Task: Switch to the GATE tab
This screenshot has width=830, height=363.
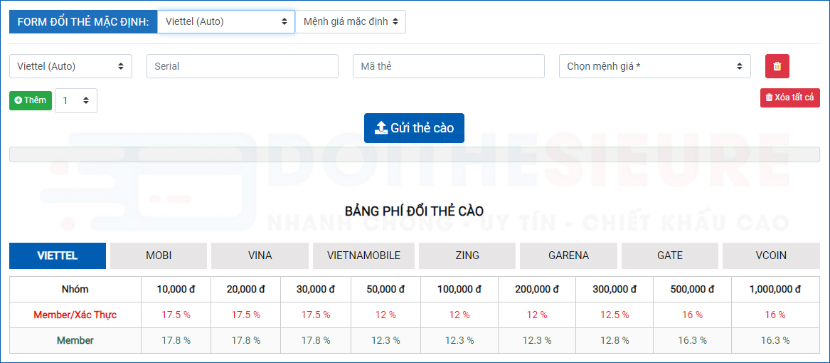Action: tap(670, 256)
